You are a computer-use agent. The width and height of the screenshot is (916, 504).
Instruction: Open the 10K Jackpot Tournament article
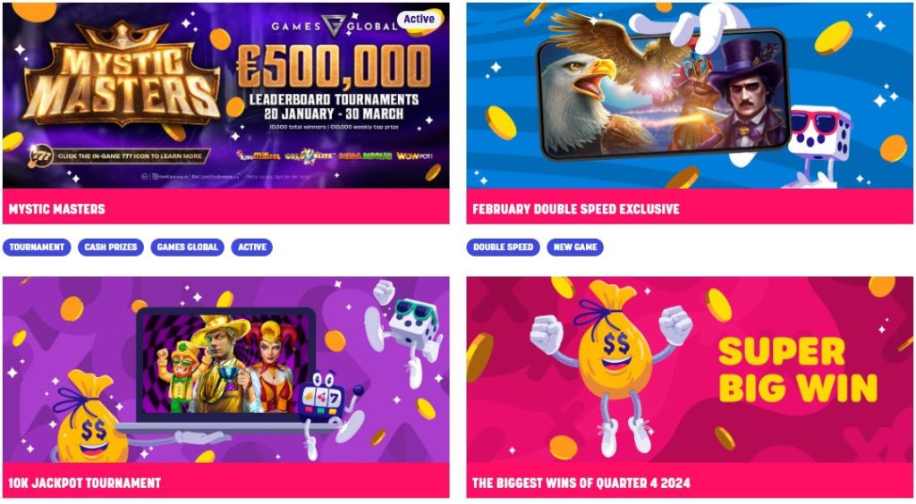pyautogui.click(x=84, y=483)
